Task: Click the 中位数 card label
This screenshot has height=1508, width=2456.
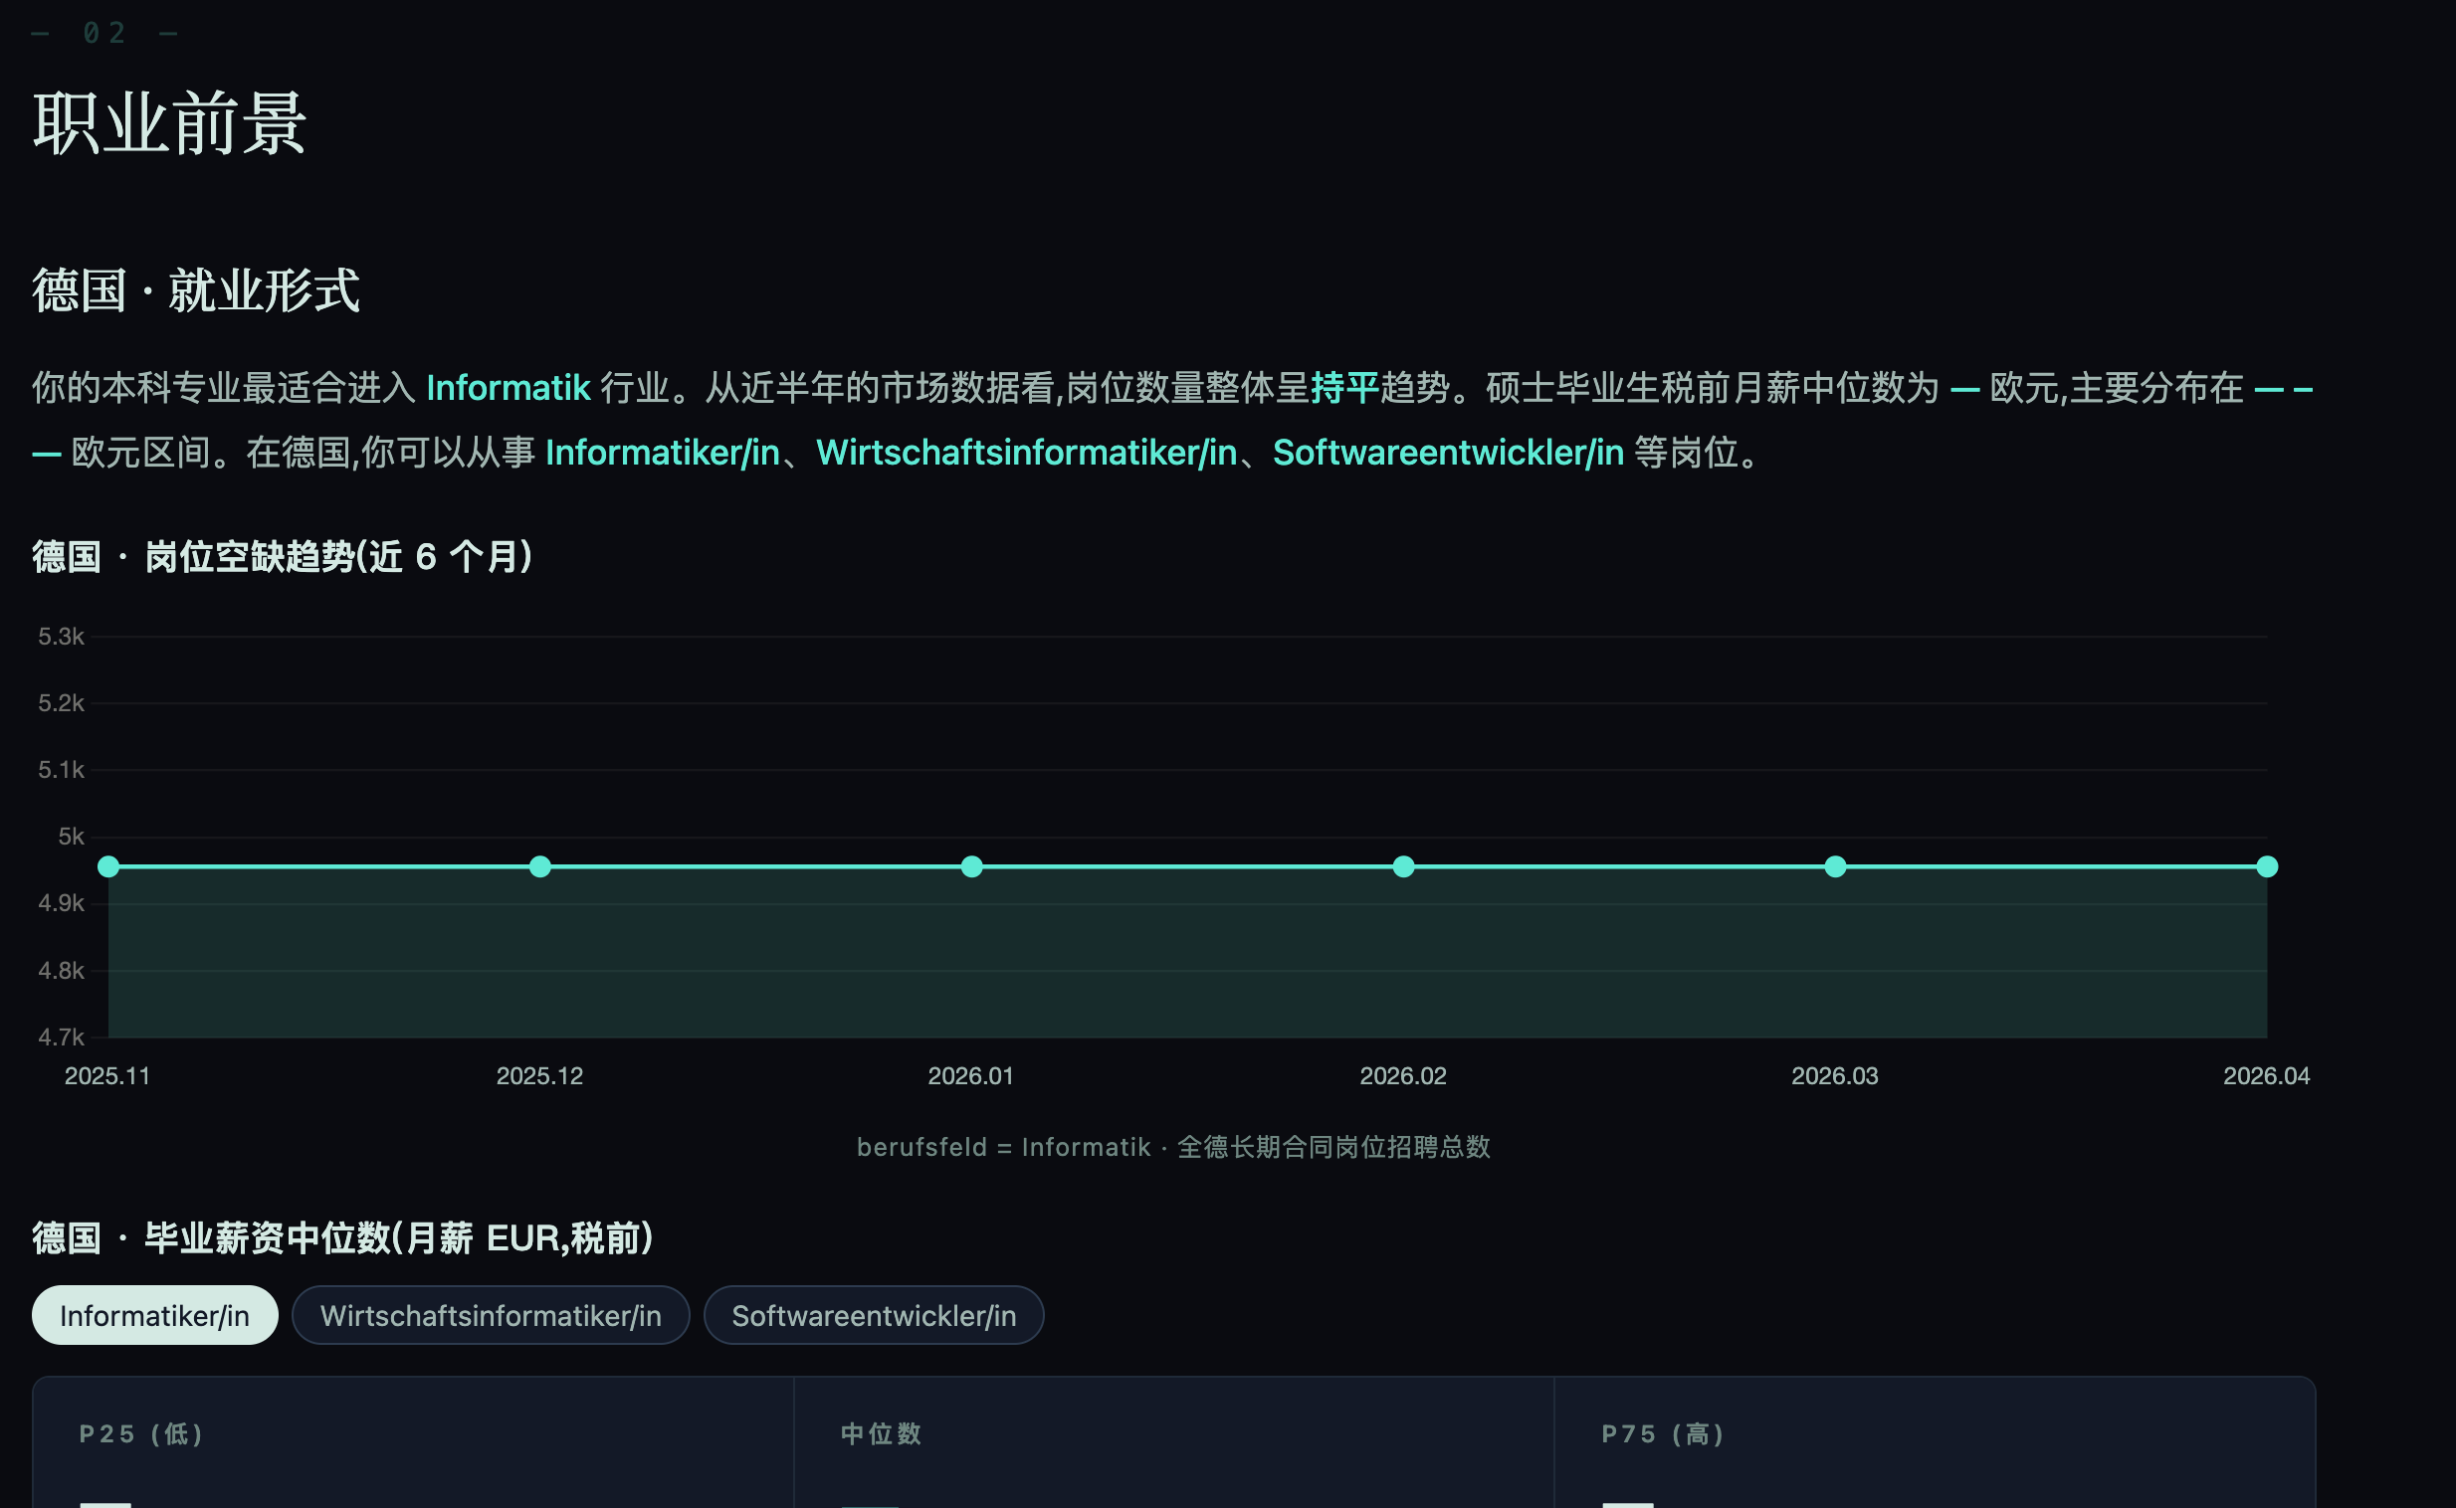Action: (881, 1434)
